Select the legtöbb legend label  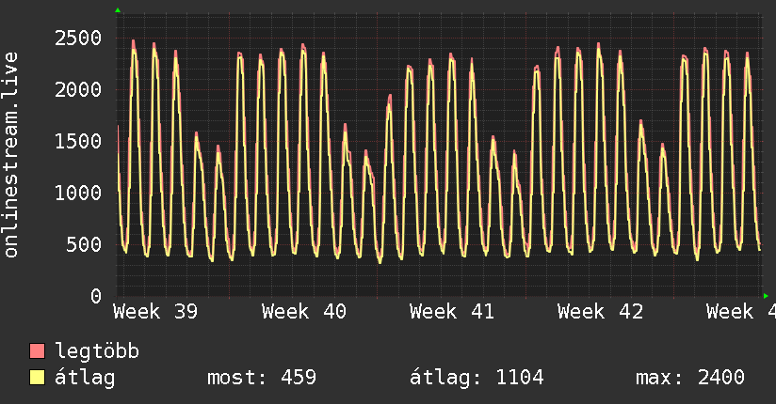(97, 351)
